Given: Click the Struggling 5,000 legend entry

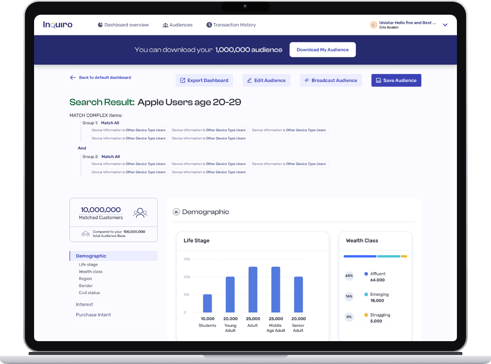Looking at the screenshot, I should (377, 318).
